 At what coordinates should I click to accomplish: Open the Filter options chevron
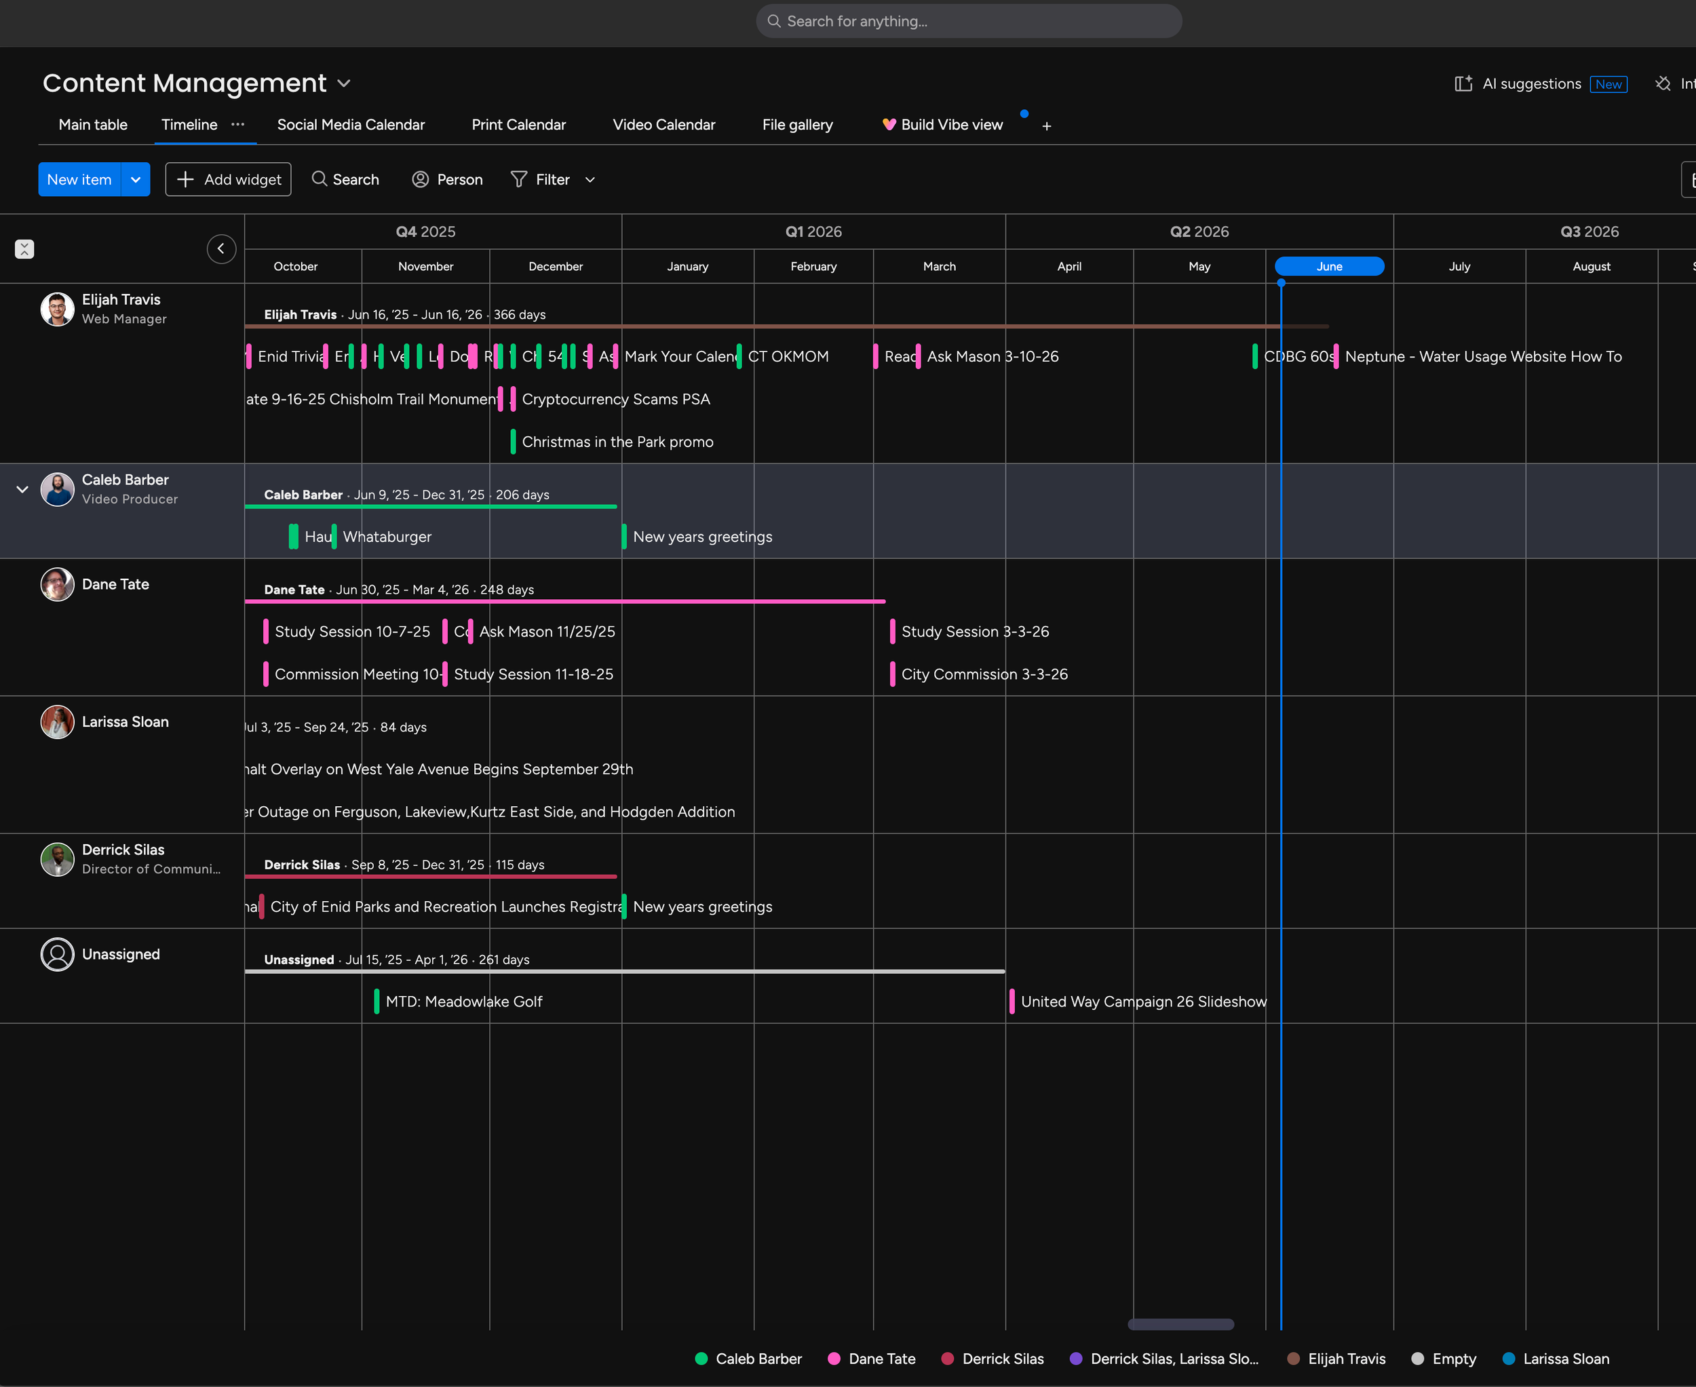(x=590, y=180)
